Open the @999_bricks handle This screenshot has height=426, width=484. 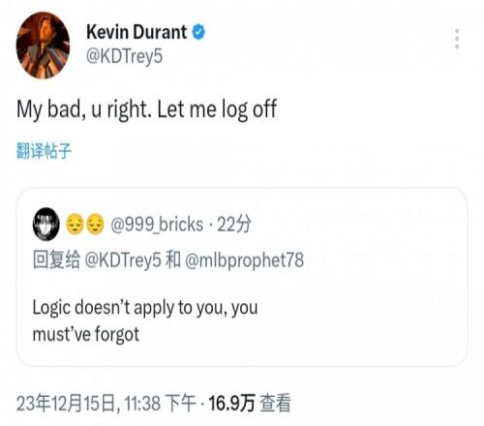click(x=157, y=225)
